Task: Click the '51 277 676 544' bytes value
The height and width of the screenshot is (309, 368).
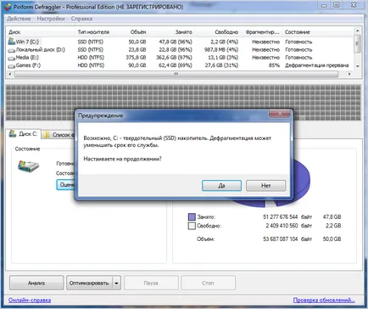Action: [281, 217]
